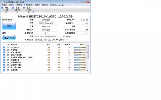Click the firmware field GKAOAB0A
Viewport: 161px width, 100px height.
(46, 20)
